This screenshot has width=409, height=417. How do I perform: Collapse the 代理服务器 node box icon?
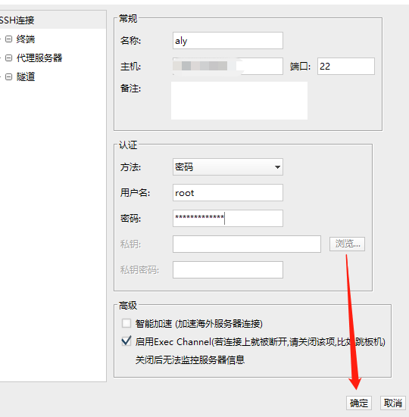pos(9,58)
